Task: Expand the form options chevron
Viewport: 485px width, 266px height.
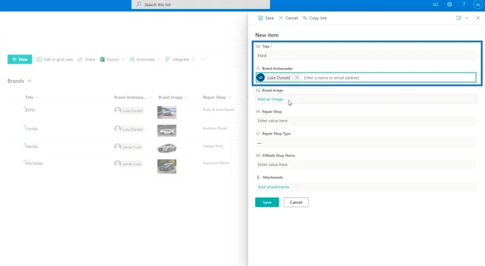Action: 467,18
